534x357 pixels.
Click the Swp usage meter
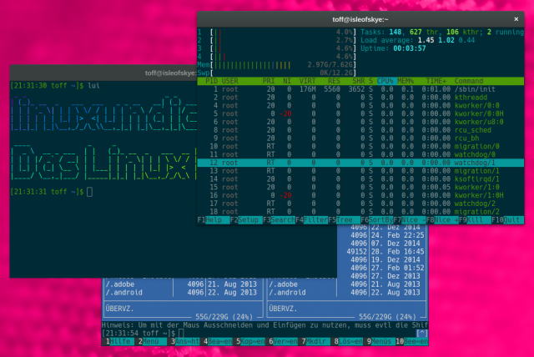point(277,73)
